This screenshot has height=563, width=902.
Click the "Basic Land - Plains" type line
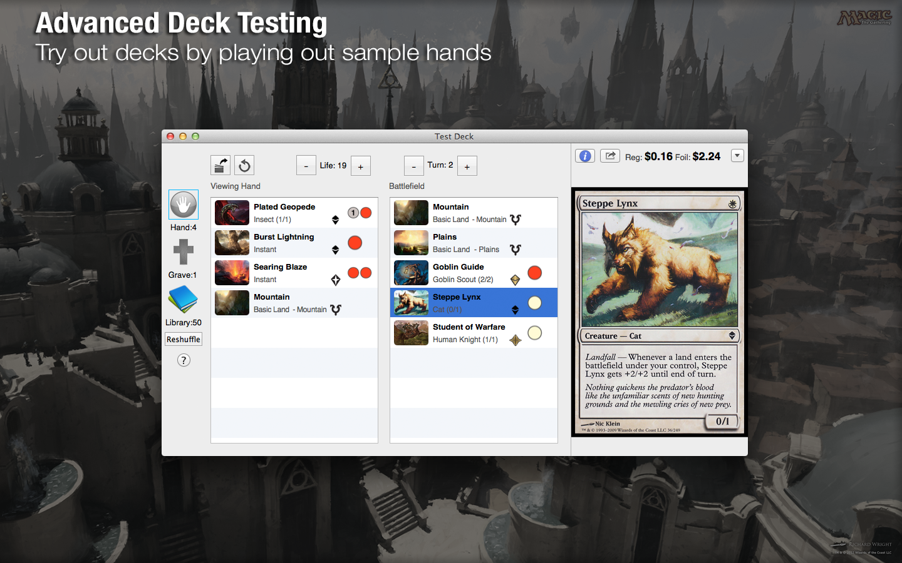[x=466, y=250]
